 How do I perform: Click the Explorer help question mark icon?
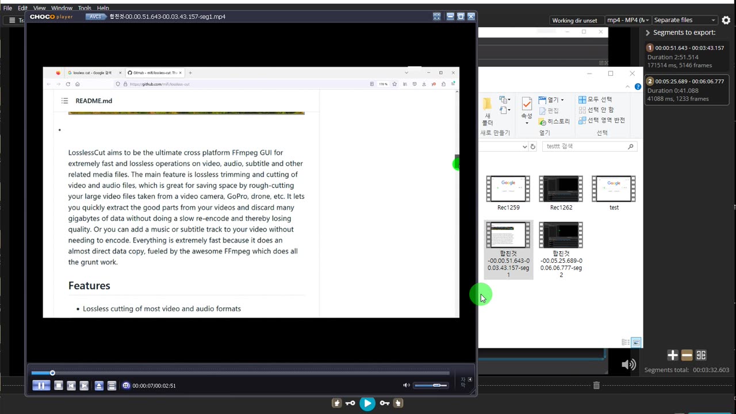638,87
